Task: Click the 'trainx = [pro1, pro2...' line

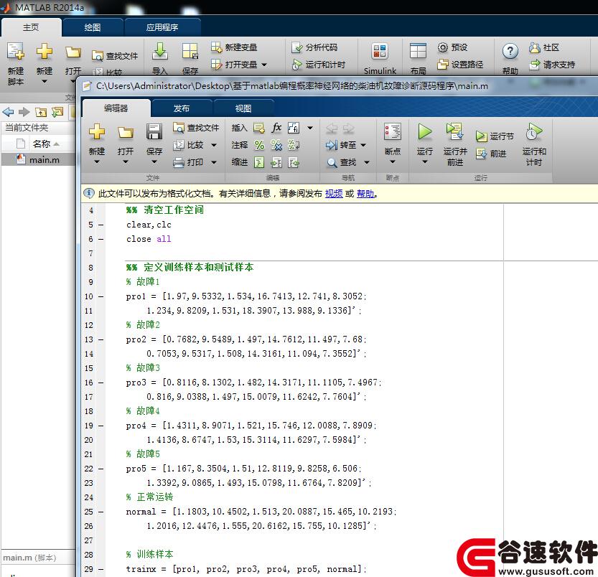Action: pyautogui.click(x=246, y=569)
